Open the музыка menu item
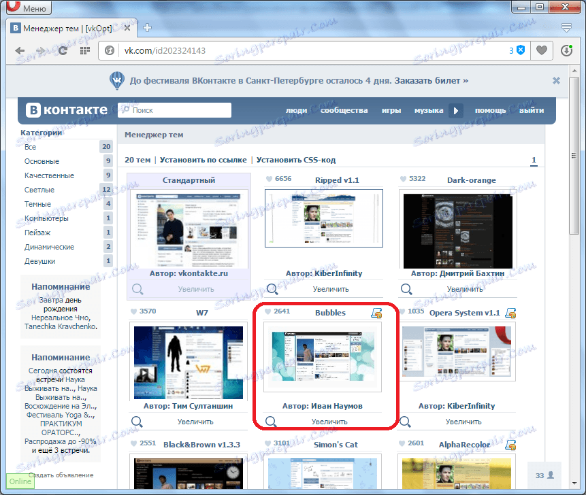 point(429,111)
